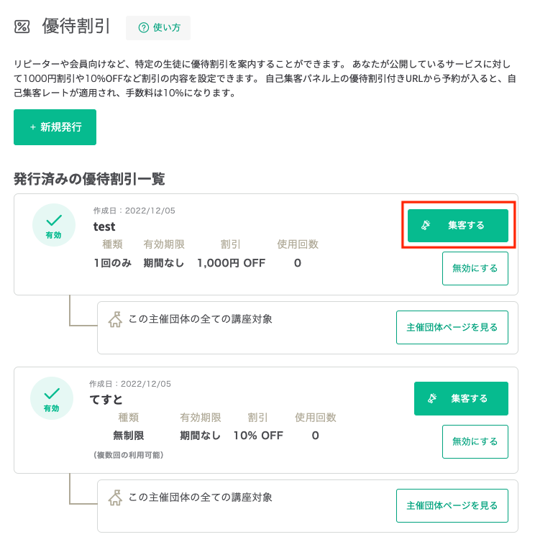Click 無効にする for the test coupon

tap(475, 268)
